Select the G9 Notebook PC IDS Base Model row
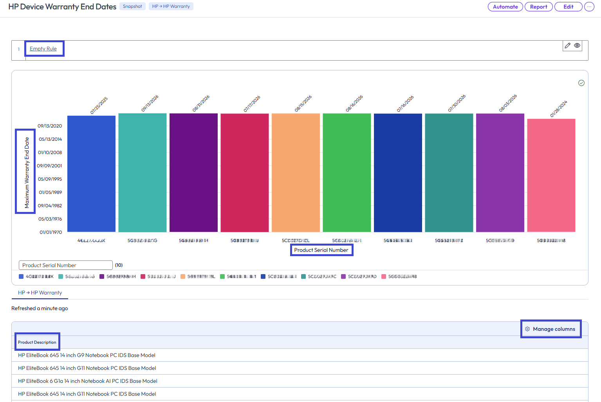 (300, 355)
